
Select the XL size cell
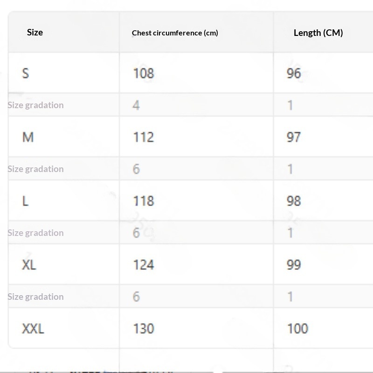29,265
